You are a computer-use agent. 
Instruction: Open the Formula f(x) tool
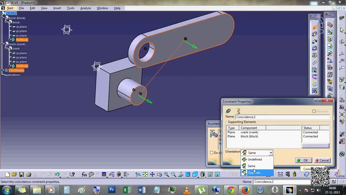point(84,174)
